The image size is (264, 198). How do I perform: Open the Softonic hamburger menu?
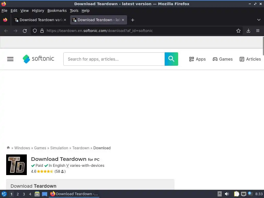[10, 59]
